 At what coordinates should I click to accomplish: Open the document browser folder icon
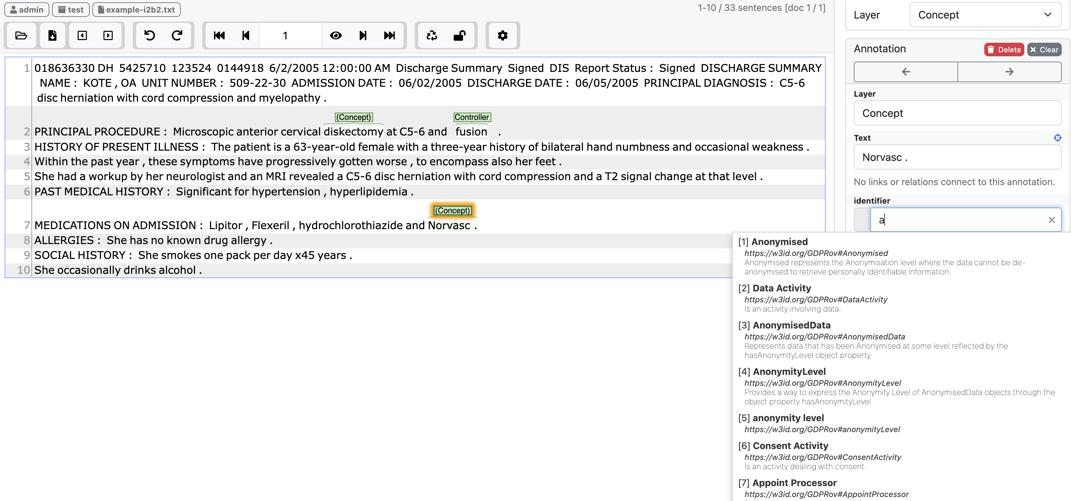[x=21, y=36]
